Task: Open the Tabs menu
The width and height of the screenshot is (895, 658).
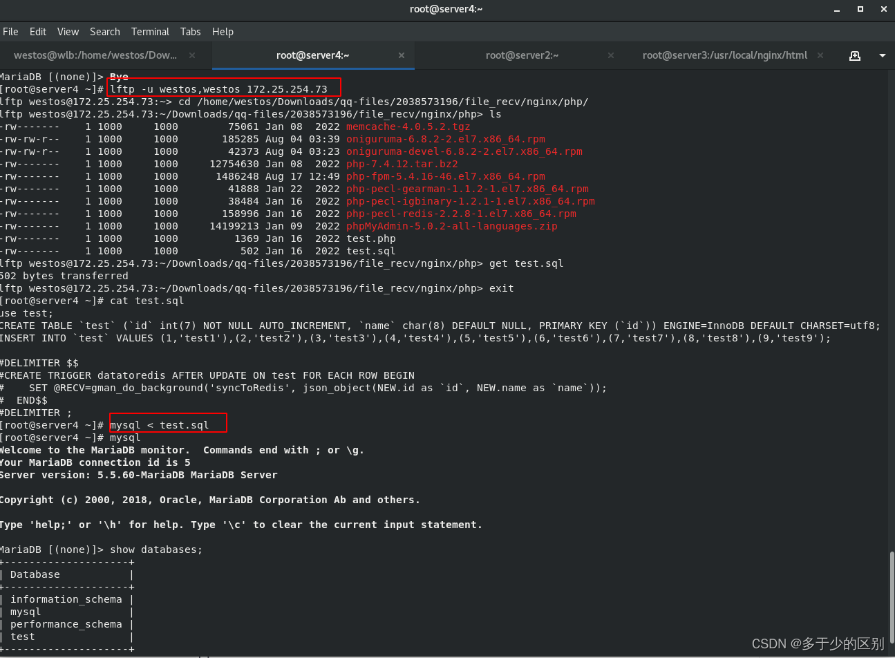Action: [190, 32]
